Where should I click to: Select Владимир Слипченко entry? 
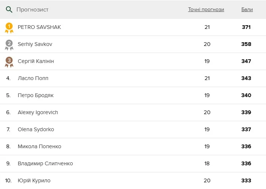coord(45,164)
